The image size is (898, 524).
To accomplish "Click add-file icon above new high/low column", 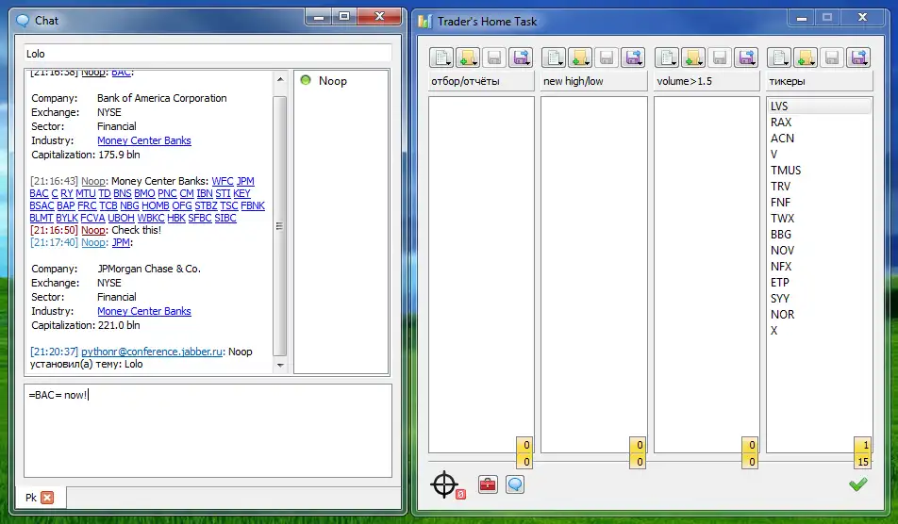I will (580, 57).
